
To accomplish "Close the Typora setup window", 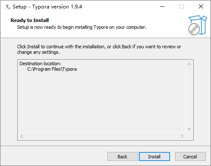I will (x=201, y=6).
